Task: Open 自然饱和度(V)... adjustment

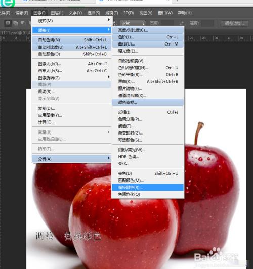Action: [x=148, y=61]
